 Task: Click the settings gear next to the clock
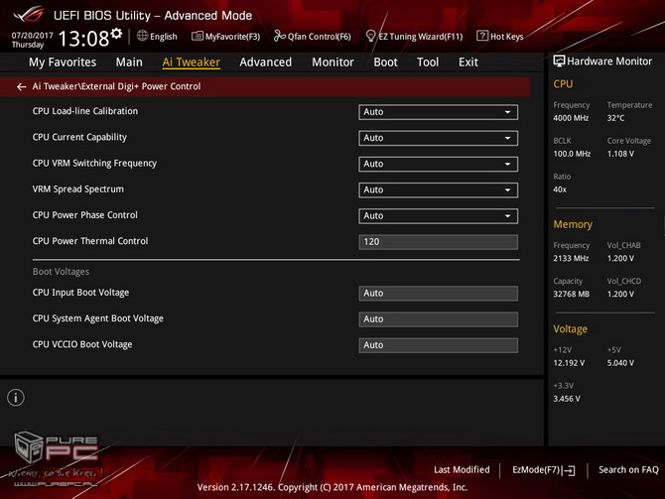116,34
